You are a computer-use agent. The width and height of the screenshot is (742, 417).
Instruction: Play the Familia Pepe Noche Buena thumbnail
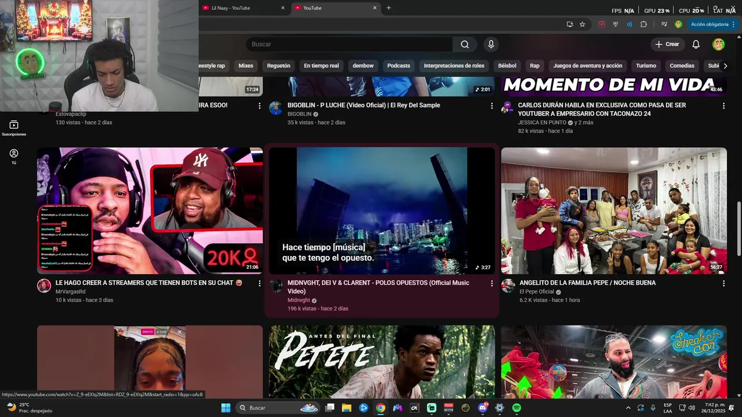(614, 211)
